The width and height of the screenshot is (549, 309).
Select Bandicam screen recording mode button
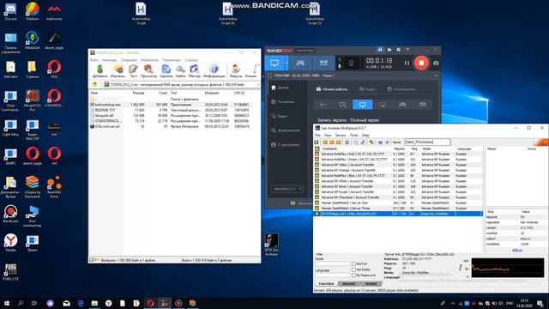[x=274, y=63]
